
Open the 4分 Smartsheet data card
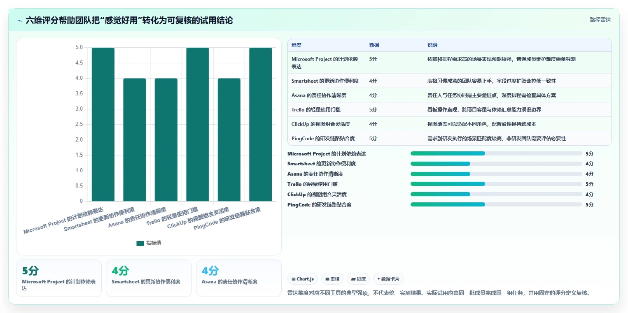pyautogui.click(x=149, y=278)
